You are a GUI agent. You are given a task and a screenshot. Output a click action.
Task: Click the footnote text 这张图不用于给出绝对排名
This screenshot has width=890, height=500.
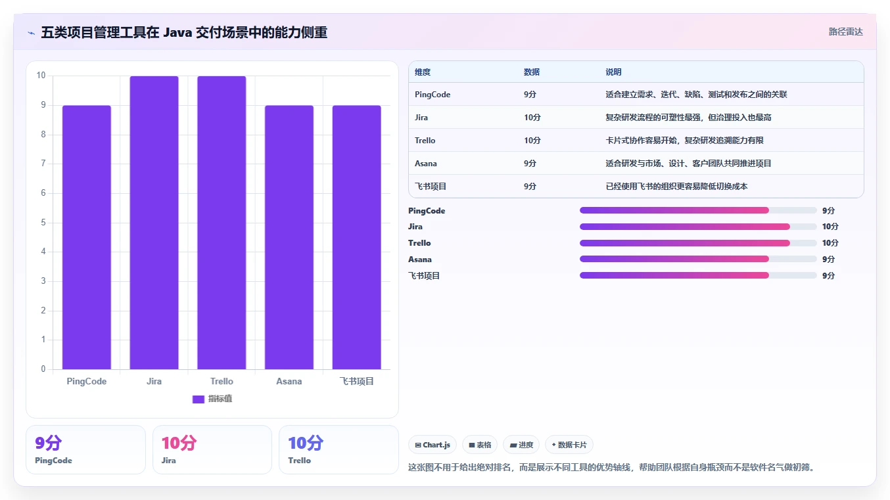611,468
